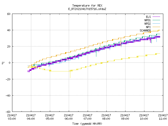Click the yellow SCANNER spike dipping near 06:00
The height and width of the screenshot is (126, 168).
[x=70, y=75]
